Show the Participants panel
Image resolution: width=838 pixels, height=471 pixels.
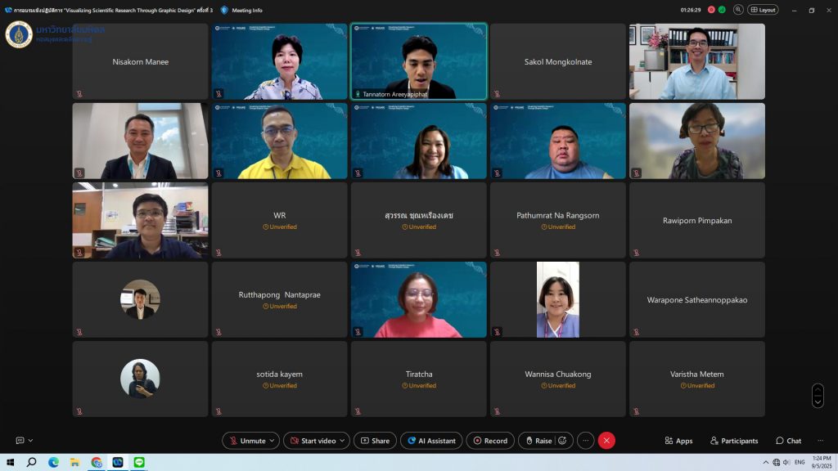tap(734, 441)
